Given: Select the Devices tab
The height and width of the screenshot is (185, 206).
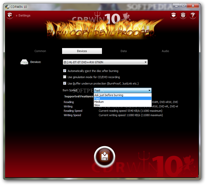Looking at the screenshot, I should point(82,51).
